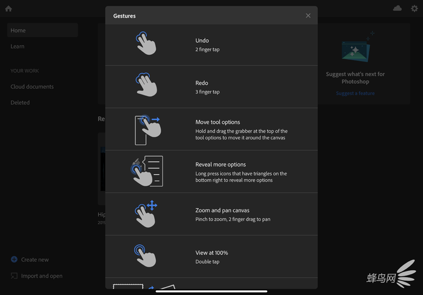Click the 'Long press icons' description
The image size is (423, 295).
click(241, 177)
